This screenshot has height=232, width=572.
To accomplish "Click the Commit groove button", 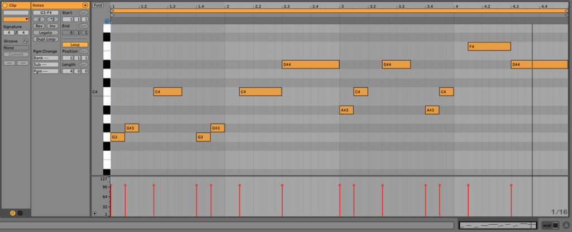I will (x=16, y=55).
